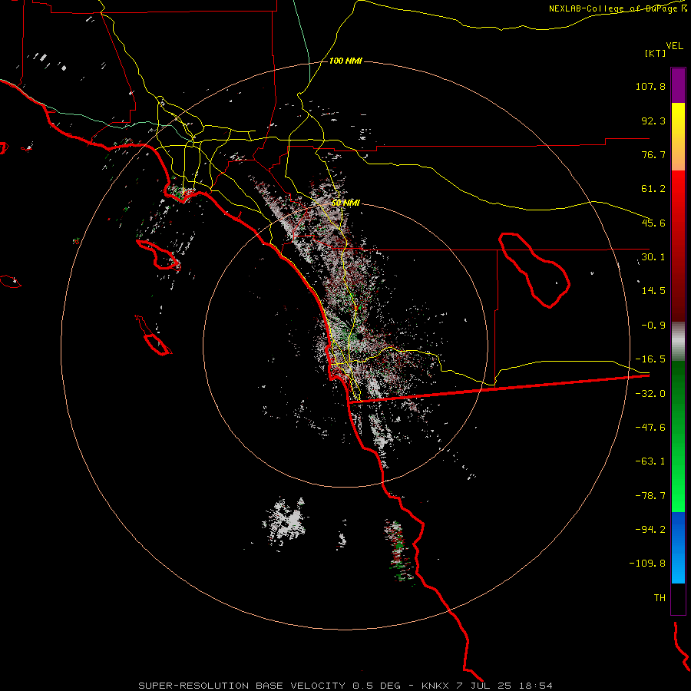This screenshot has width=691, height=691.
Task: Select the 100 NMI range ring label
Action: [x=345, y=61]
